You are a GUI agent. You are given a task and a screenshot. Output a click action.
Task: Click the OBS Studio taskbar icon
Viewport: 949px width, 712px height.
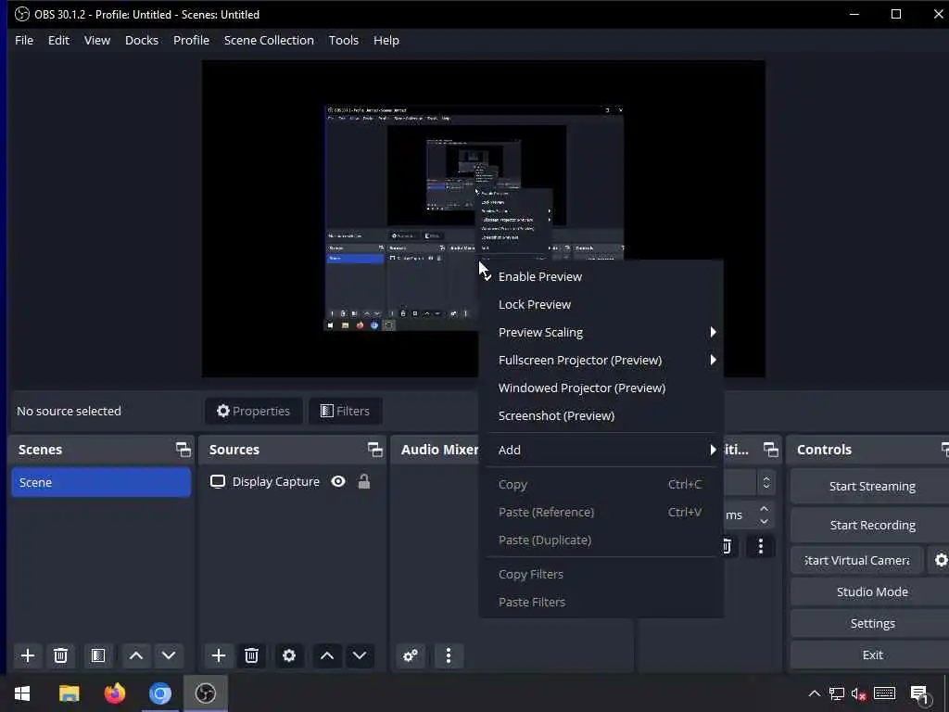(206, 693)
